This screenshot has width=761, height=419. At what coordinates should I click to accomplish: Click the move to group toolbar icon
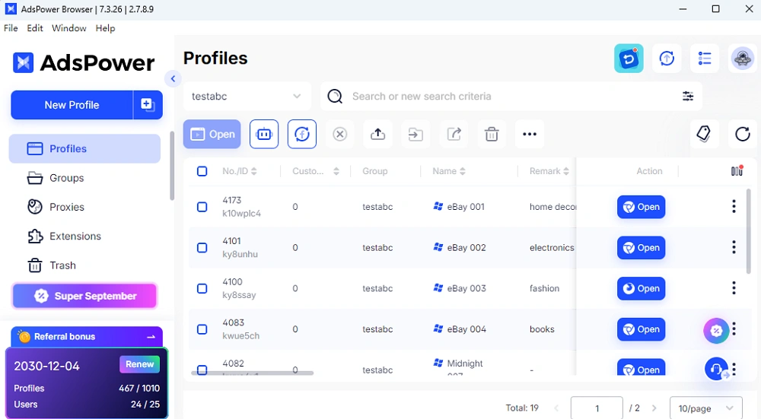[x=416, y=134]
